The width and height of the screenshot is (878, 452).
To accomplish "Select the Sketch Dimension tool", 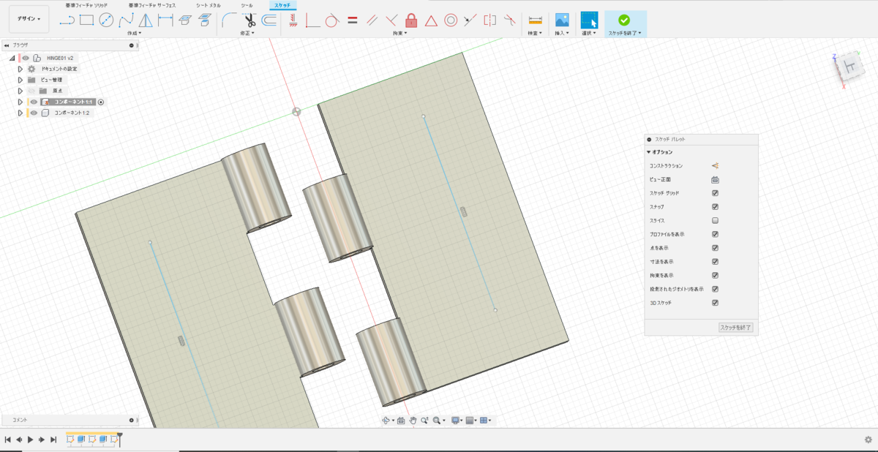I will (165, 20).
